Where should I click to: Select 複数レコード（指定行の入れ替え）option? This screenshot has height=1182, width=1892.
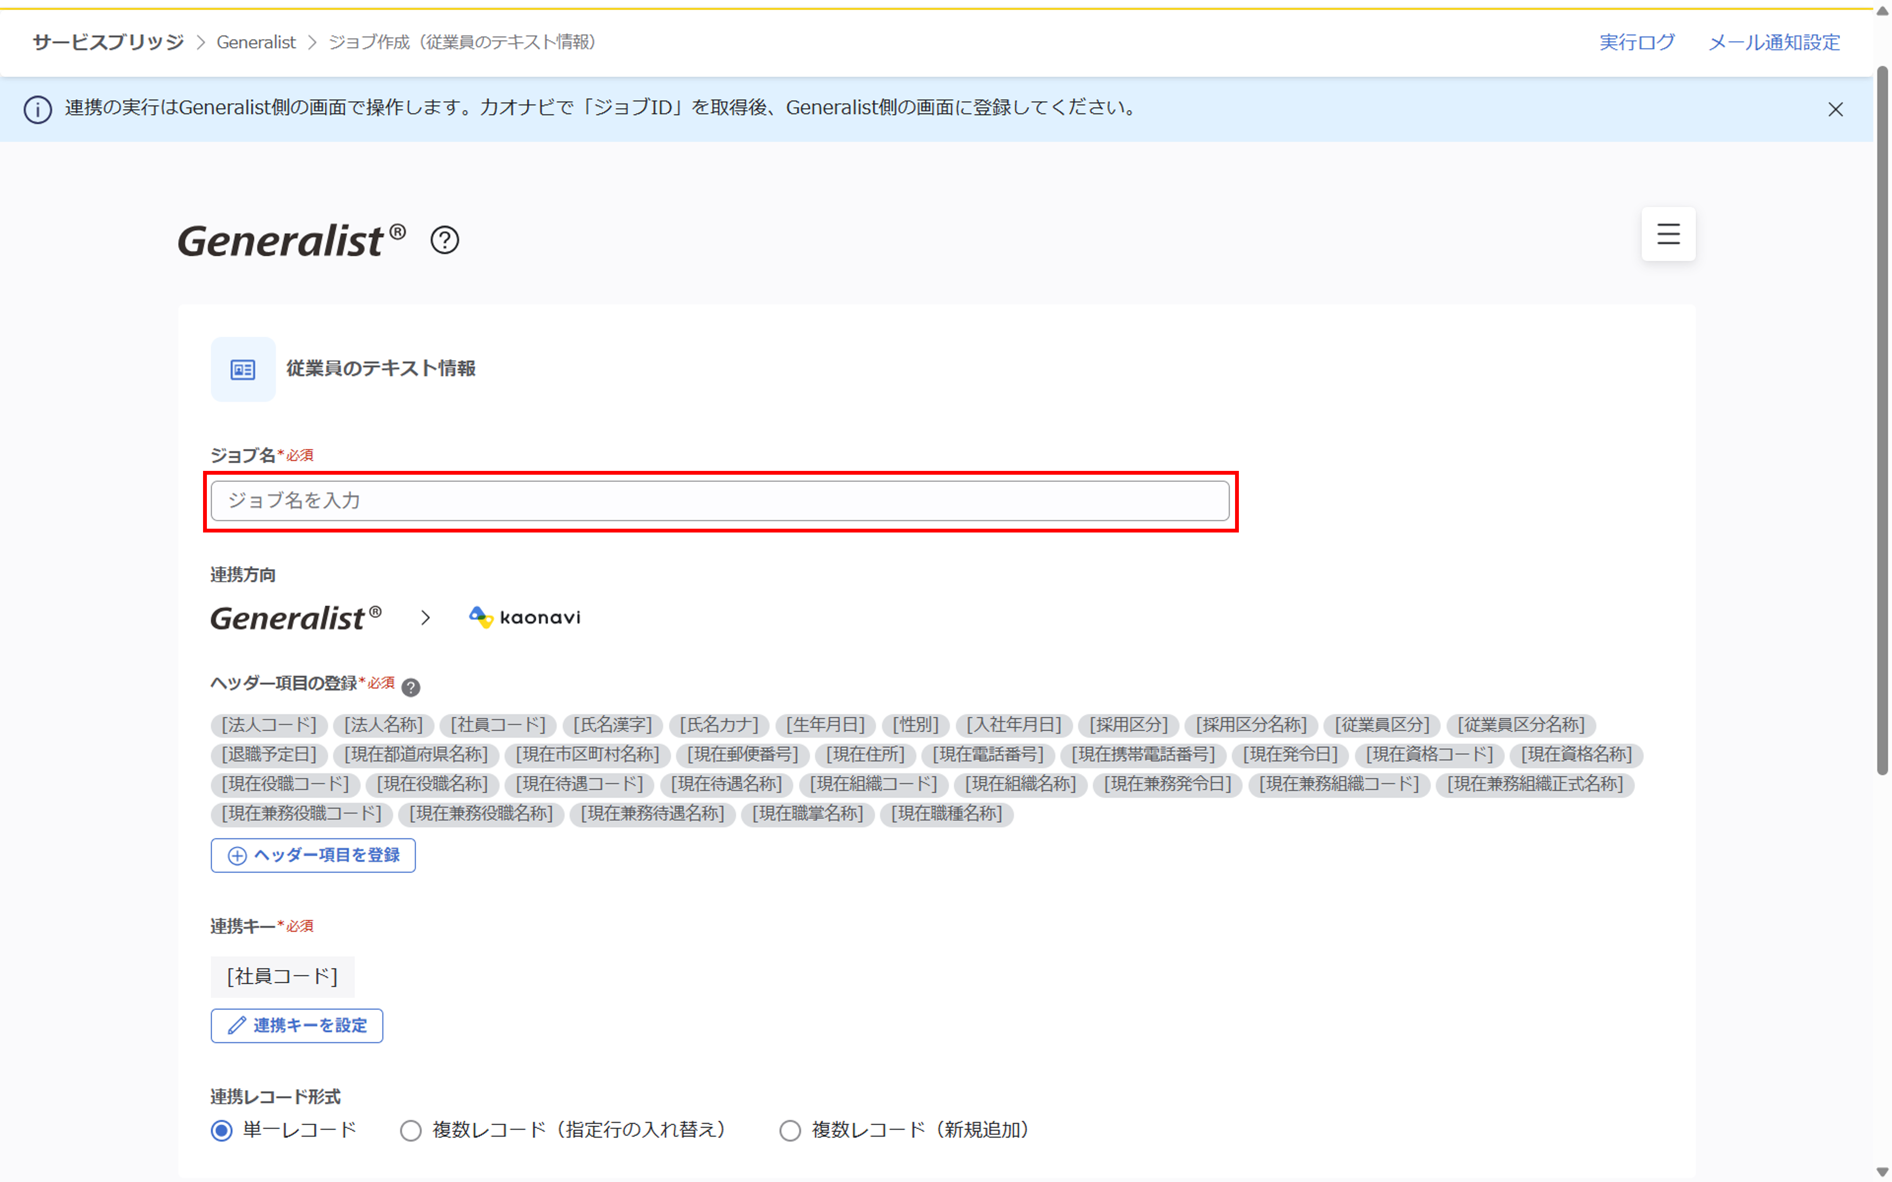(411, 1130)
